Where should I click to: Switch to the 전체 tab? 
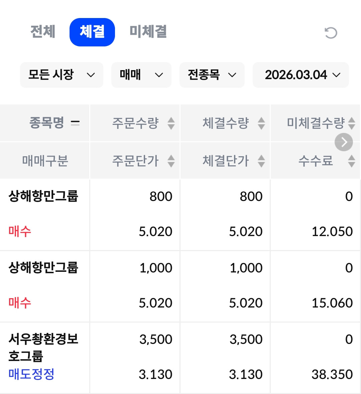pos(43,32)
